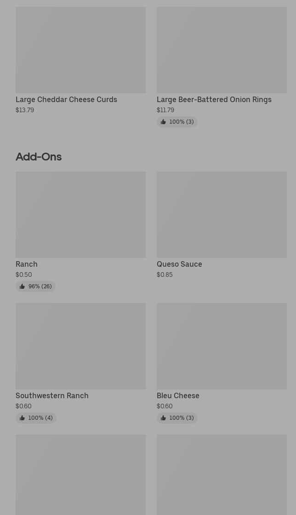Click the Large Cheddar Cheese Curds image
This screenshot has width=296, height=515.
[x=80, y=50]
